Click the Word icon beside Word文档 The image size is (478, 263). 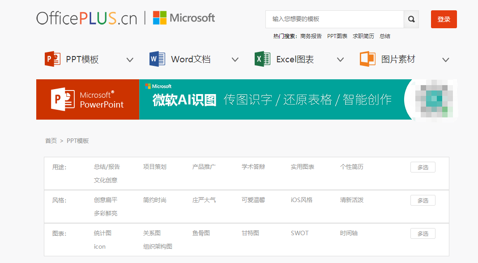coord(157,59)
